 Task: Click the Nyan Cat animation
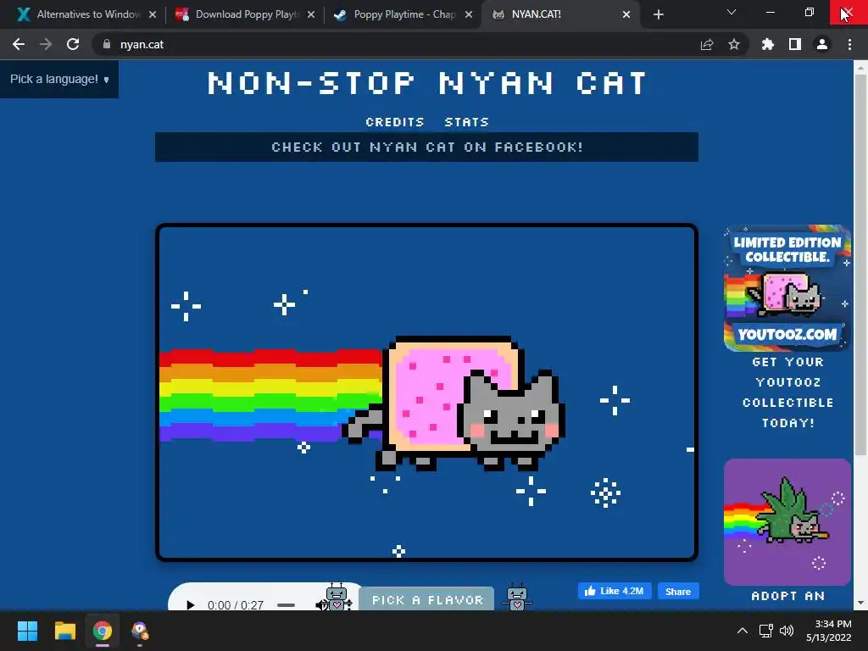[427, 392]
